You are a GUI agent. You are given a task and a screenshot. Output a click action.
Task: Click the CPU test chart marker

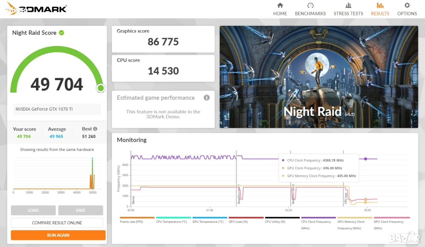[346, 198]
